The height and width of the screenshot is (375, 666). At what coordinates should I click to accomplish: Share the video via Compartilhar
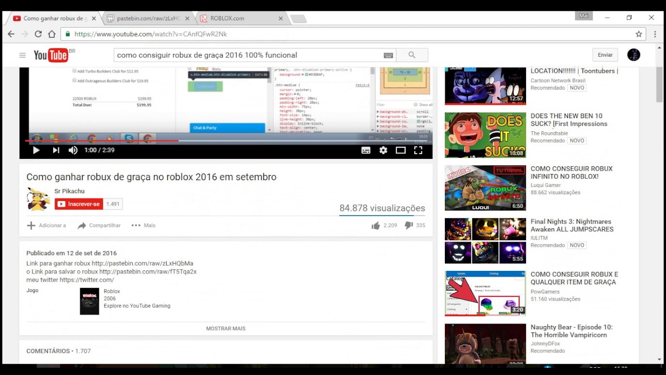(x=99, y=226)
